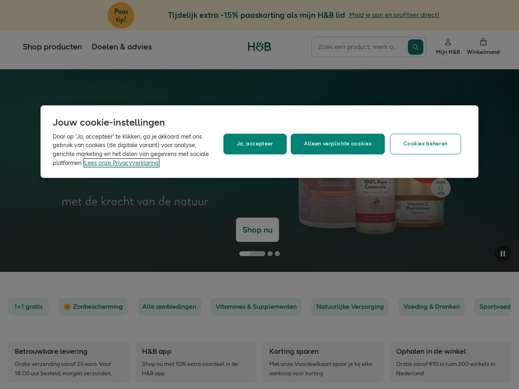This screenshot has height=389, width=519.
Task: Click the paaskorting banner text
Action: click(256, 15)
